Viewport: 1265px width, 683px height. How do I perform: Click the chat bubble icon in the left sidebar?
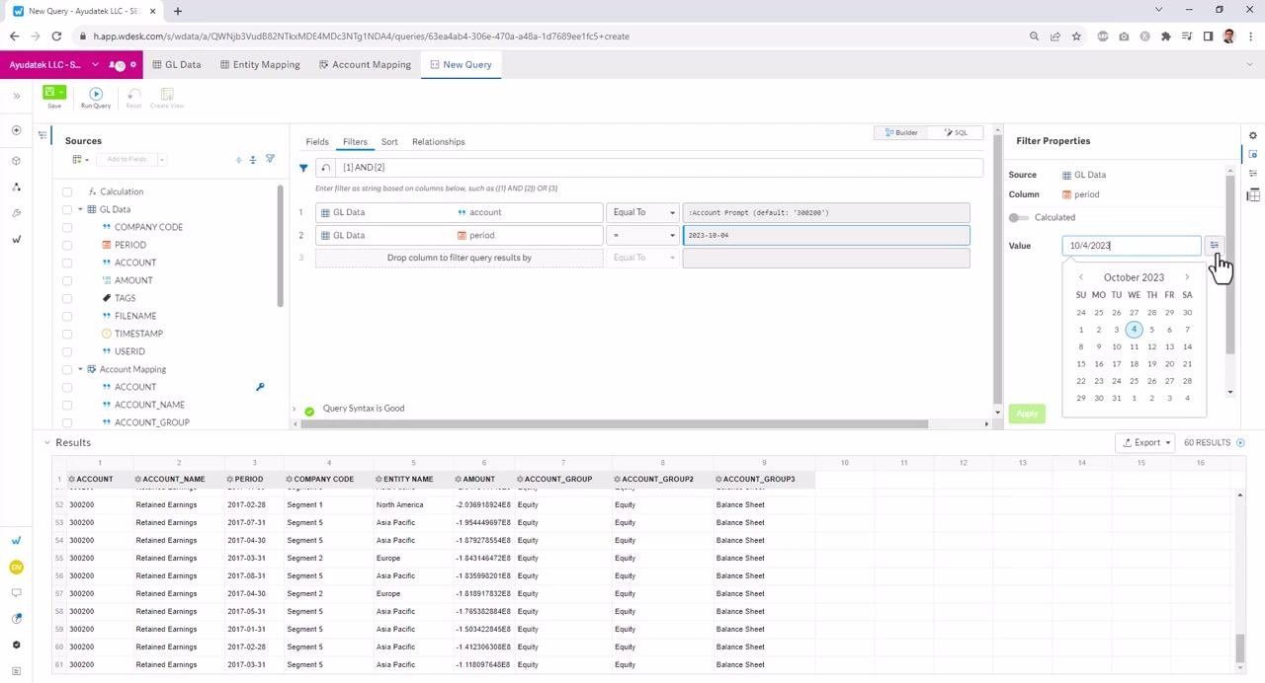16,593
